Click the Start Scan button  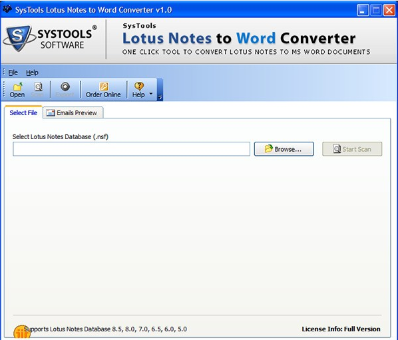click(352, 149)
